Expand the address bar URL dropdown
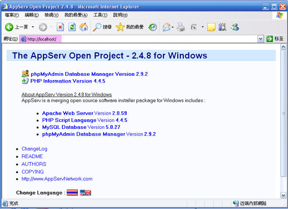Image resolution: width=288 pixels, height=209 pixels. coord(261,39)
